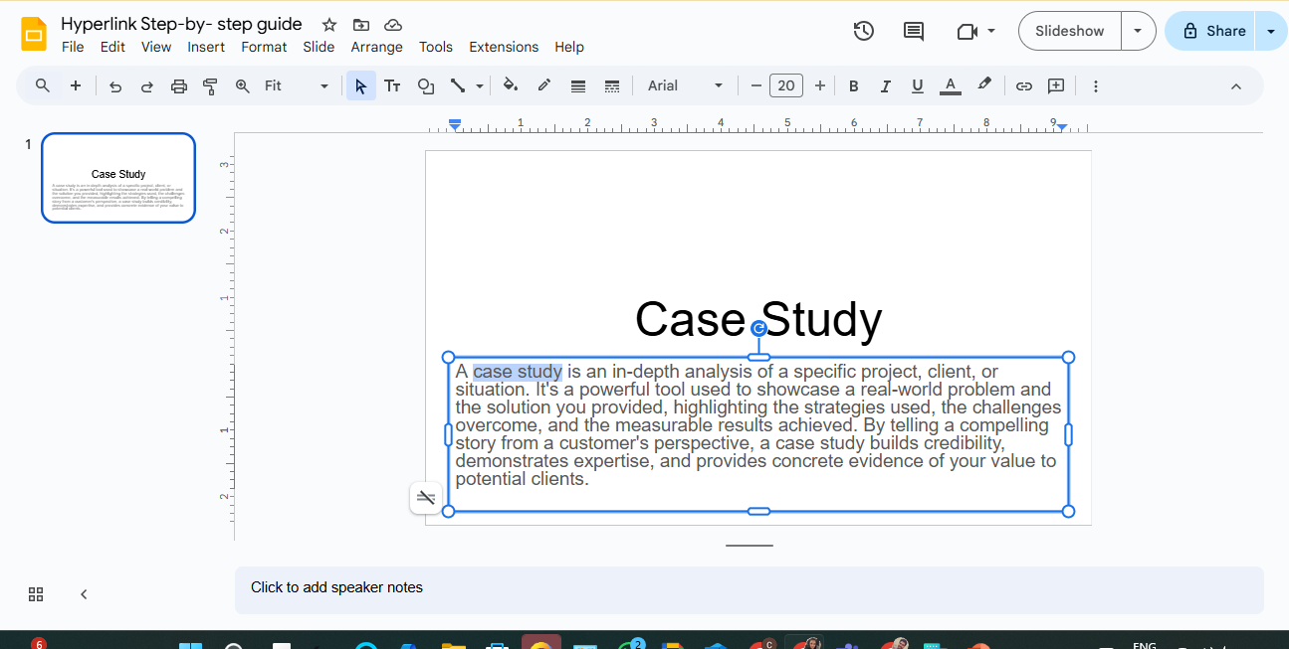Select the Text box tool
This screenshot has width=1289, height=649.
[x=392, y=85]
